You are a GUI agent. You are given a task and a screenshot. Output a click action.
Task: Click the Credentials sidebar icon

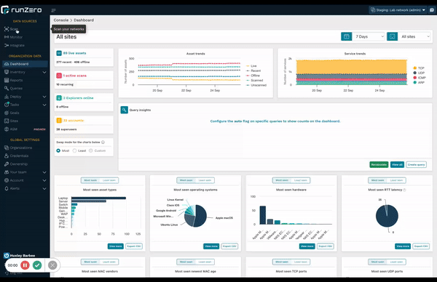(x=7, y=156)
